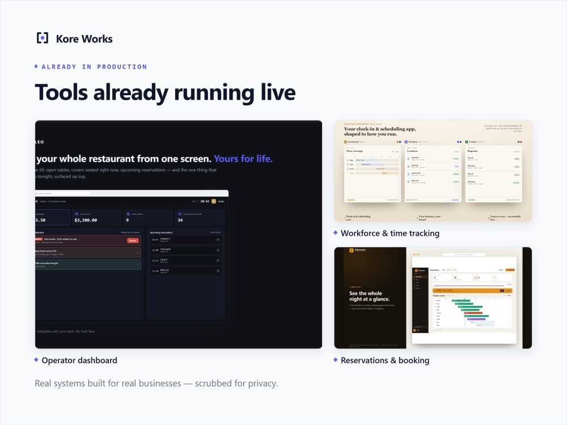Click the Operator dashboard caption
The width and height of the screenshot is (567, 425).
point(79,360)
